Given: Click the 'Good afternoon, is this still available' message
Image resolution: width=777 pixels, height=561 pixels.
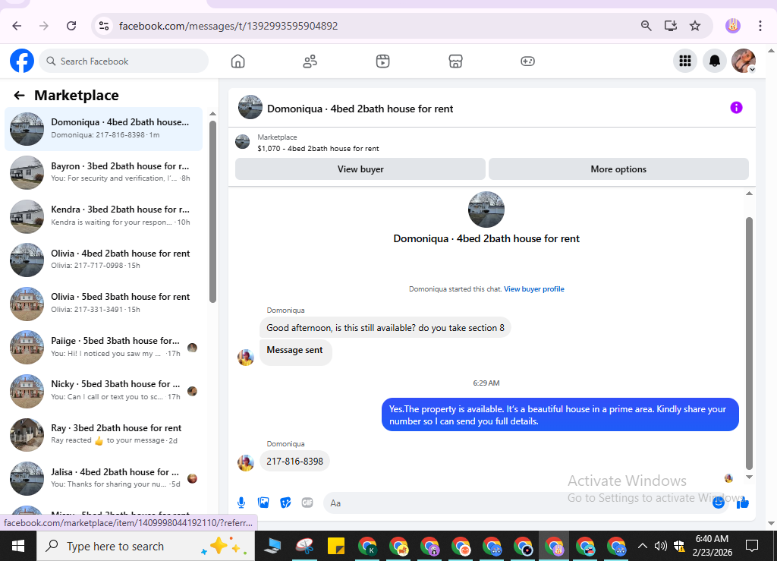Looking at the screenshot, I should [385, 328].
